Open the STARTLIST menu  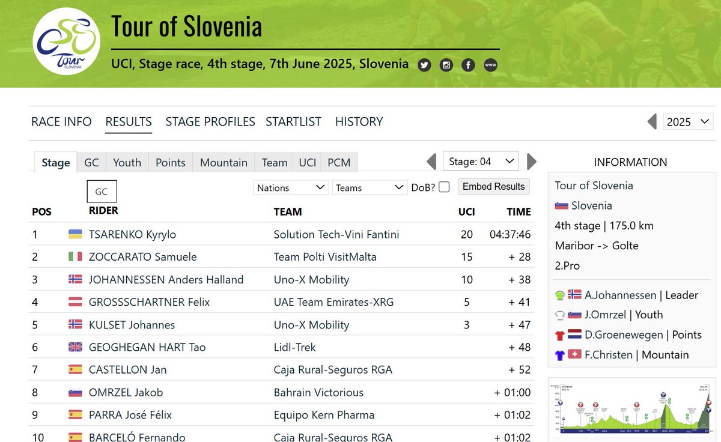click(x=294, y=122)
